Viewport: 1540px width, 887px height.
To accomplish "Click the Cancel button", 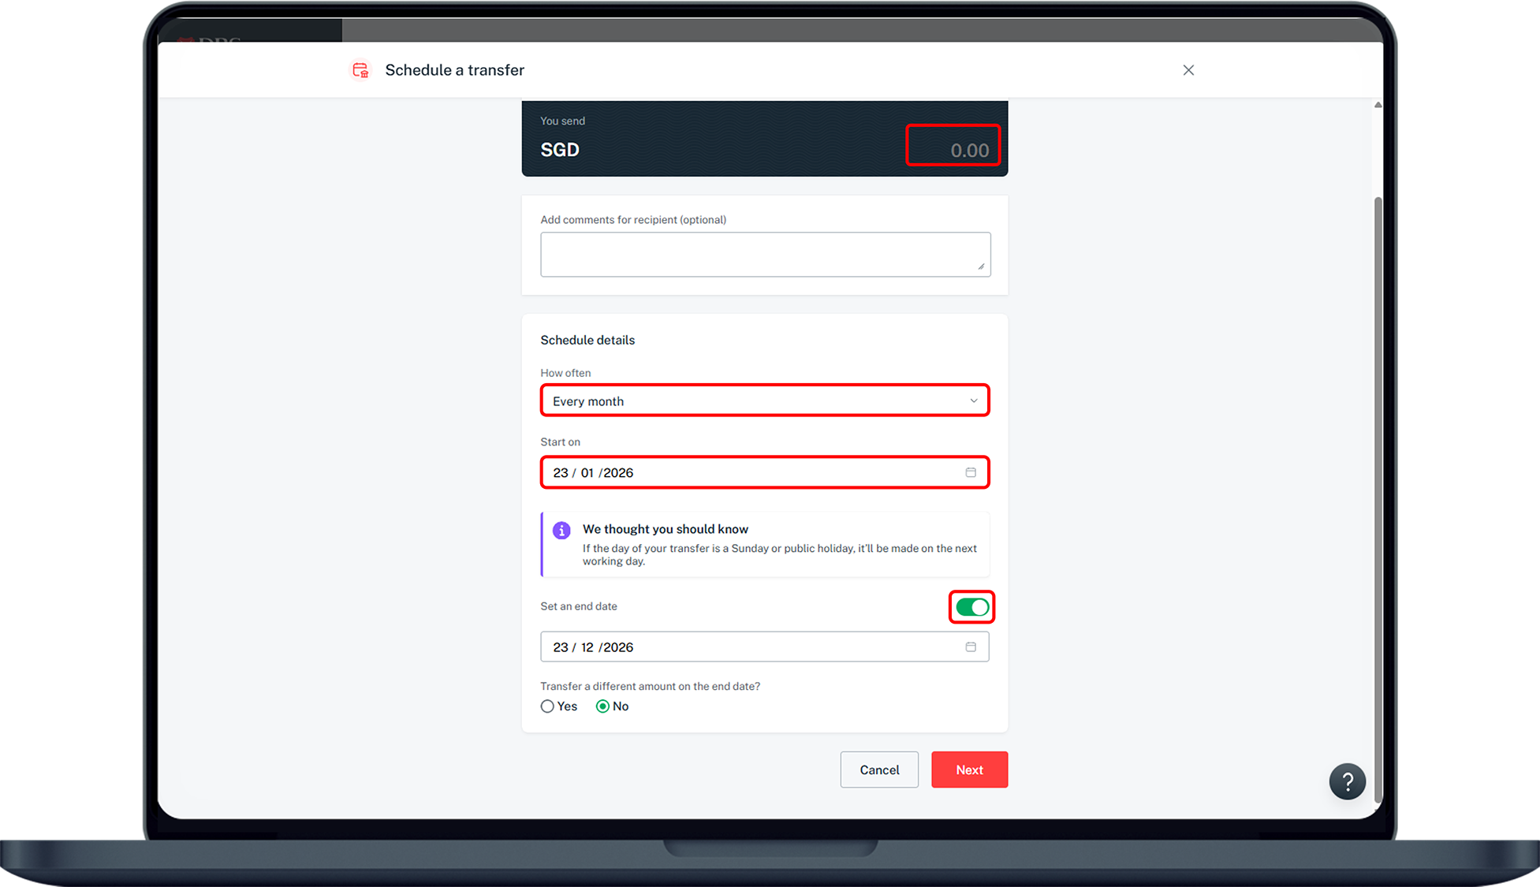I will click(879, 770).
